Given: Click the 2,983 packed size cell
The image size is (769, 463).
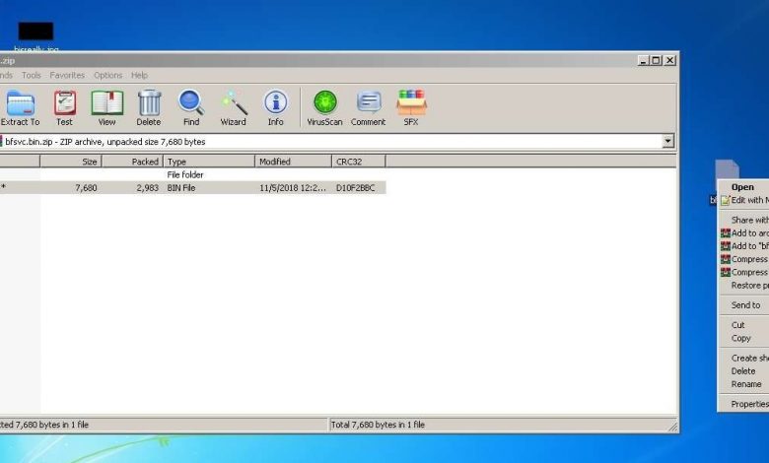Looking at the screenshot, I should click(147, 187).
